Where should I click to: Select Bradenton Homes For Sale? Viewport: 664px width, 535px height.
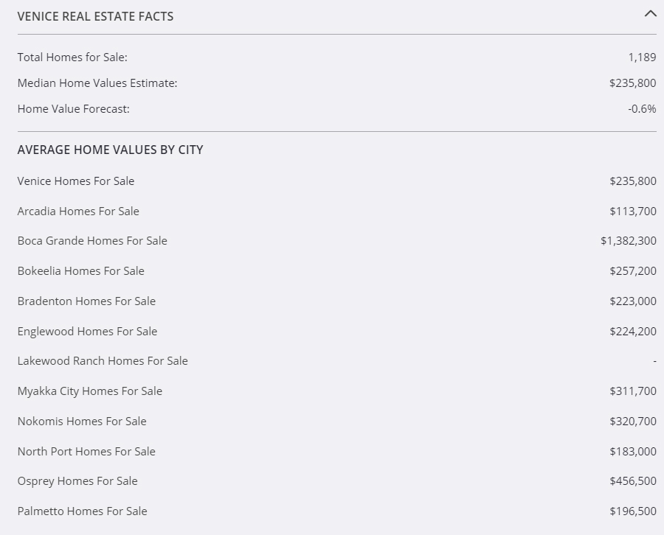pos(86,301)
